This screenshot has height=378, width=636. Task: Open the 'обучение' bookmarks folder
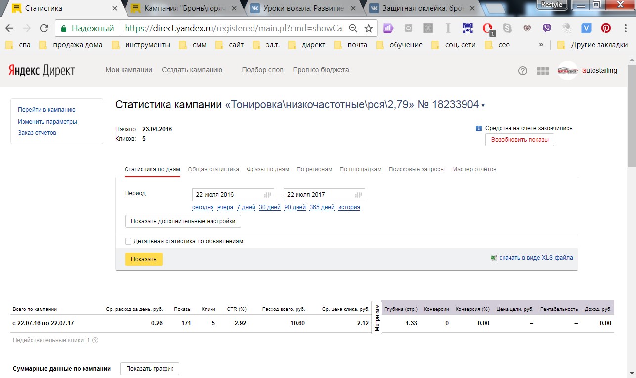399,45
